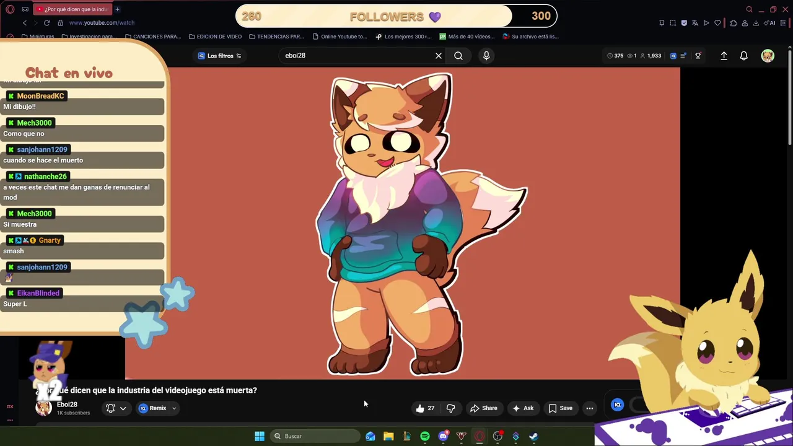Open the Eboi28 channel name link
The image size is (793, 446).
coord(67,404)
